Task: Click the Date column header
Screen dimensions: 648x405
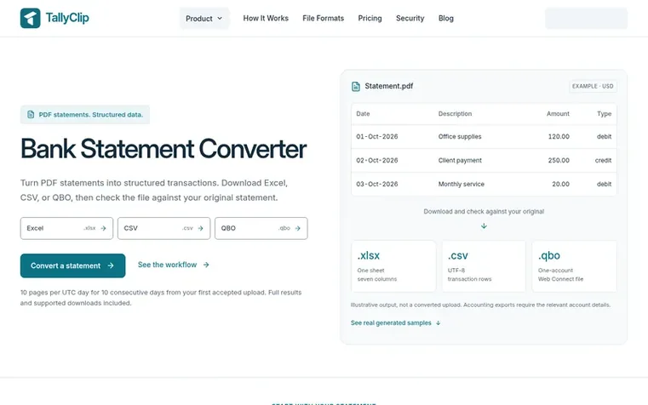Action: pyautogui.click(x=363, y=113)
